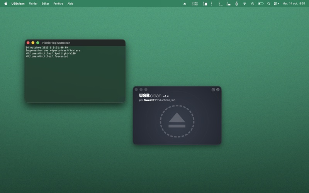The width and height of the screenshot is (309, 193).
Task: Close the Fichier log USBclean window
Action: pos(28,43)
